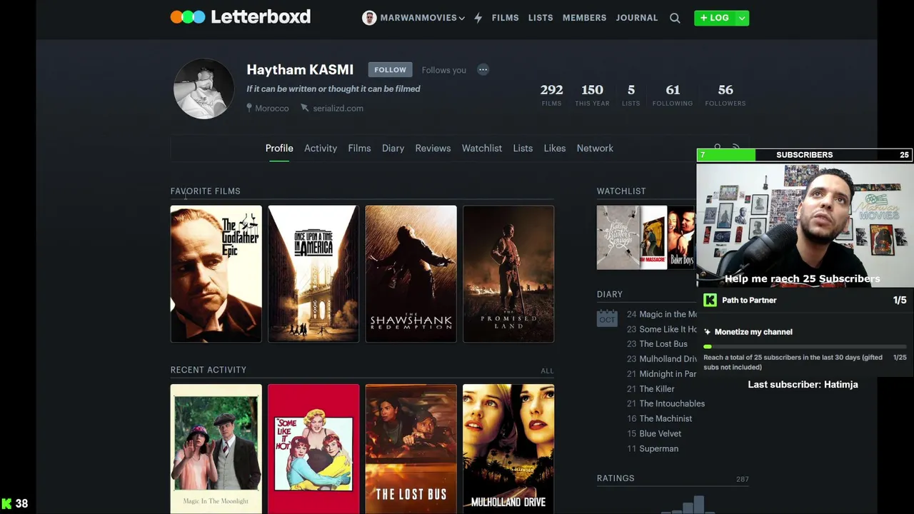Open Magic in the Moonlight poster
Viewport: 914px width, 514px height.
point(216,449)
